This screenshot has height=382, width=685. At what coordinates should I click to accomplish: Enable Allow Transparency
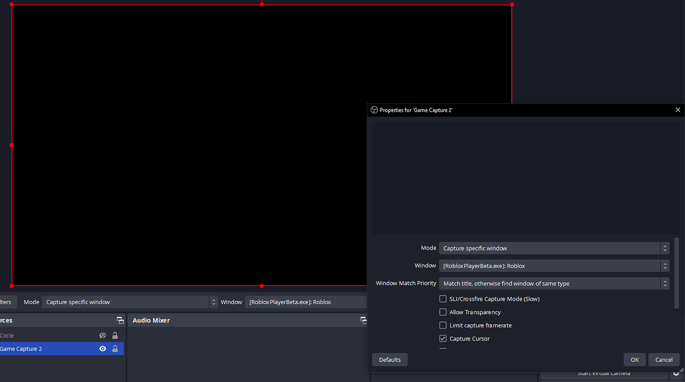click(x=443, y=312)
